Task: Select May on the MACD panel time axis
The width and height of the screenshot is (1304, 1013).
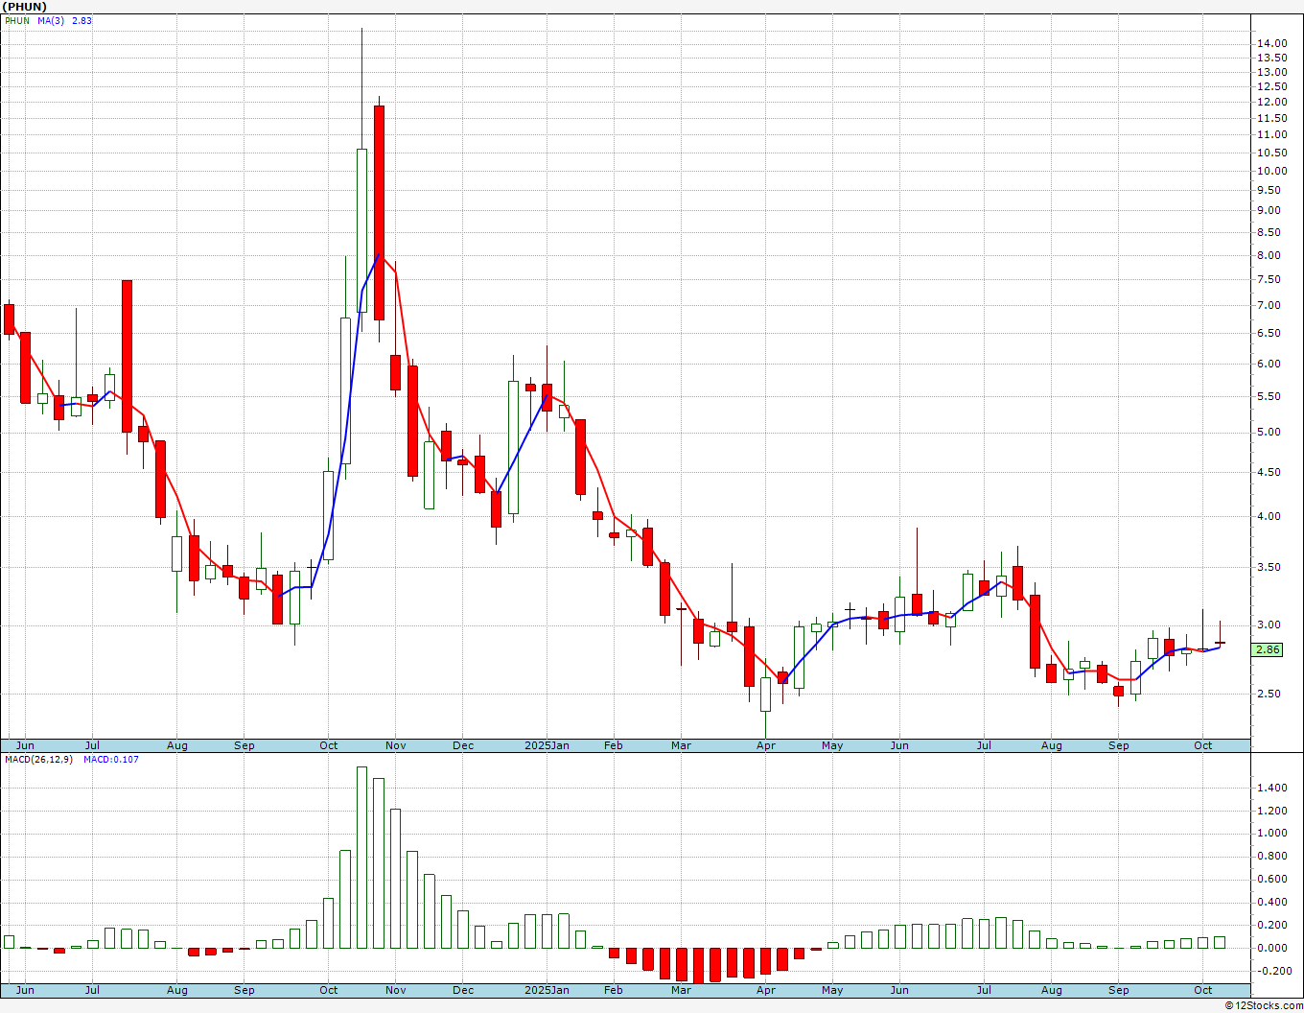Action: [x=832, y=990]
